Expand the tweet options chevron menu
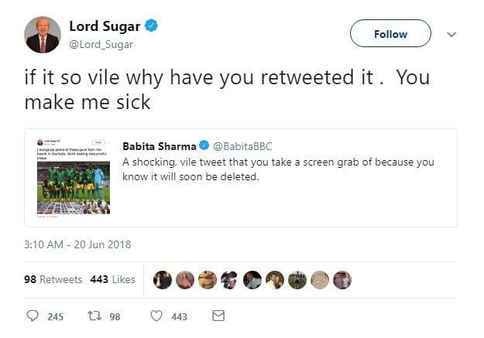 452,34
